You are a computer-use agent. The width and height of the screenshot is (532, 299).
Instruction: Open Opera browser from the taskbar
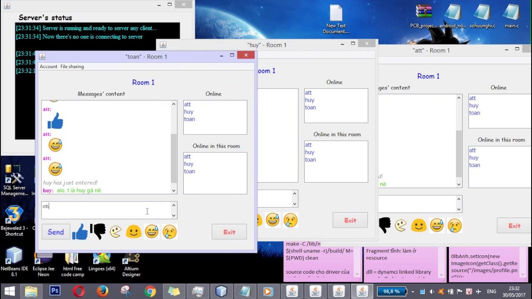[79, 291]
